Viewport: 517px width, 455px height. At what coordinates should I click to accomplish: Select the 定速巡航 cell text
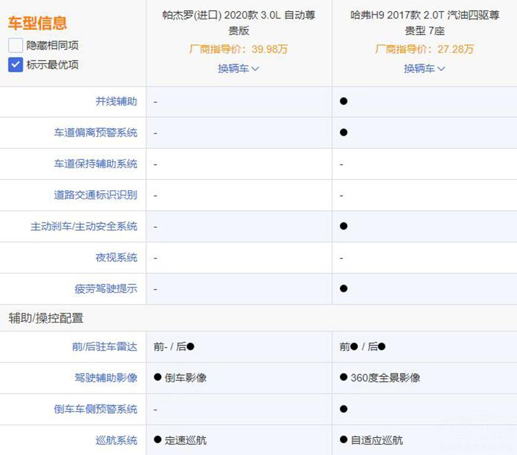[x=185, y=440]
